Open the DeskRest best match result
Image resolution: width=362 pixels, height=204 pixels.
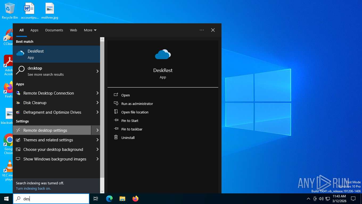point(56,54)
